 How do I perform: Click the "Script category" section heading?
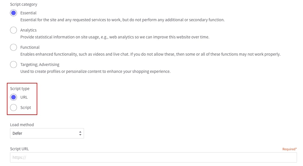[24, 4]
